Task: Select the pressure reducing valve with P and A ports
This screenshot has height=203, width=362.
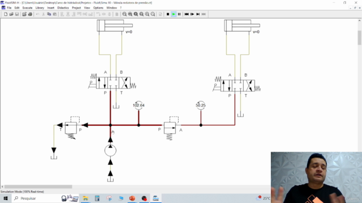Action: point(170,128)
